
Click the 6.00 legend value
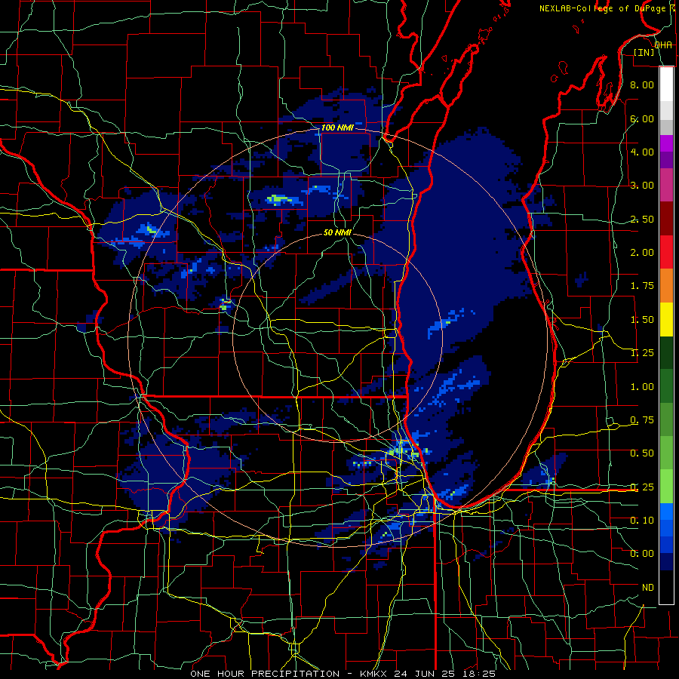[x=642, y=118]
